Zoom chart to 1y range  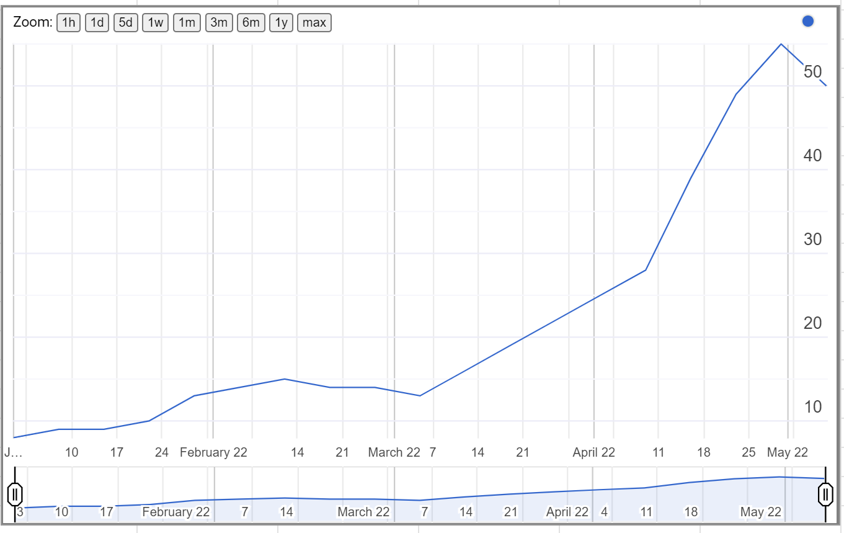[x=281, y=23]
